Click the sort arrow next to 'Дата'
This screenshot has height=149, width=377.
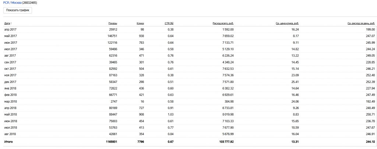click(x=11, y=23)
